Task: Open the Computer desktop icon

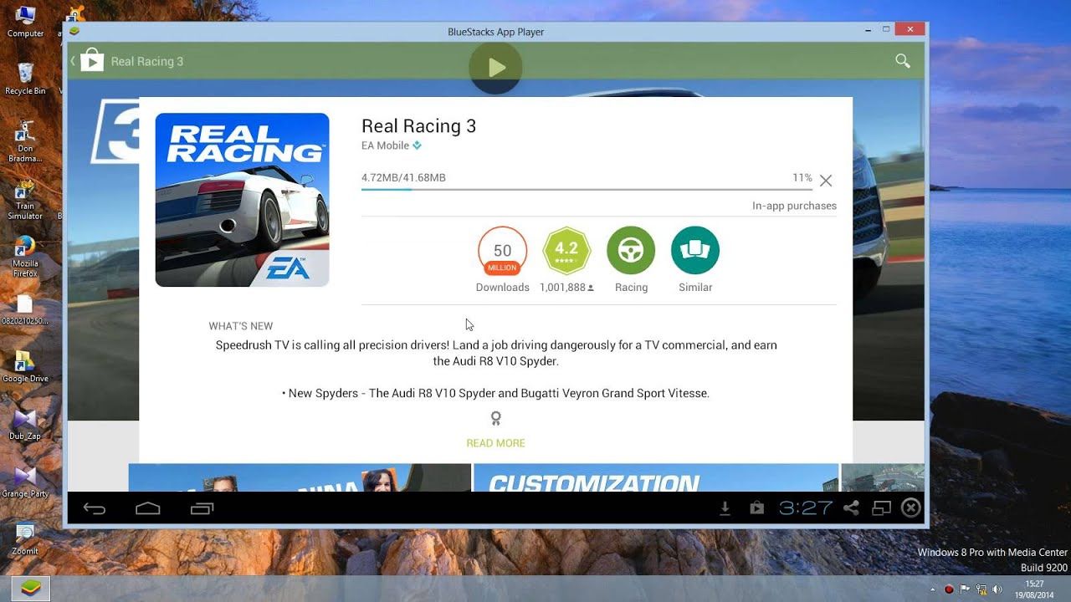Action: [x=25, y=22]
